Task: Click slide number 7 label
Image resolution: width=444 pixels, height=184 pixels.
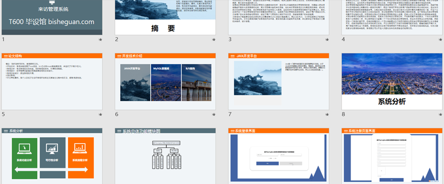Action: point(230,114)
